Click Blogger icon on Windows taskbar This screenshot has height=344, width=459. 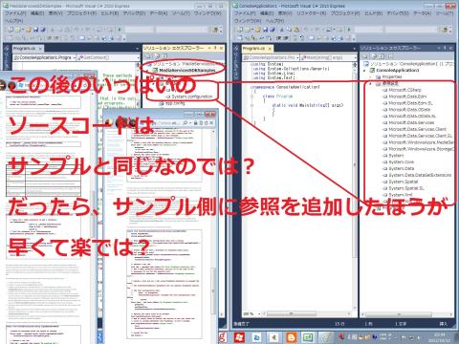tap(291, 337)
